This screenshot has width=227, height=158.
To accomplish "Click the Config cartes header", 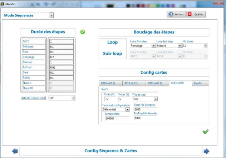I will click(x=154, y=73).
